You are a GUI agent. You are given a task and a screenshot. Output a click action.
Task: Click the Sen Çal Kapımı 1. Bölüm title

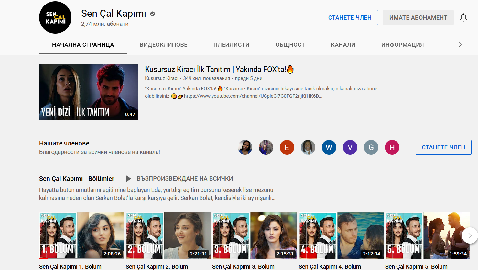click(x=70, y=267)
